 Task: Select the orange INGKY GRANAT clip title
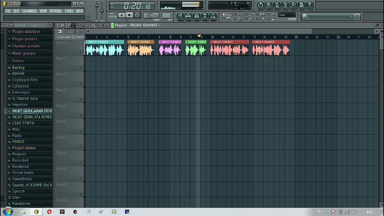[141, 42]
